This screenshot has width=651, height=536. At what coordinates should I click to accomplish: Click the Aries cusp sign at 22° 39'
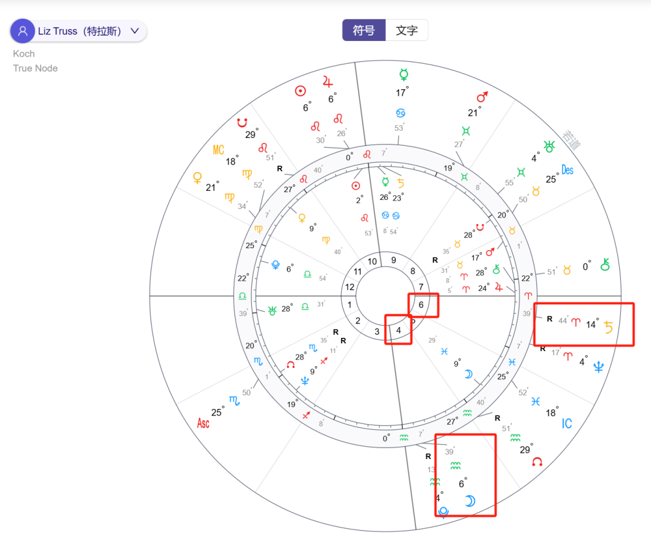coord(527,296)
